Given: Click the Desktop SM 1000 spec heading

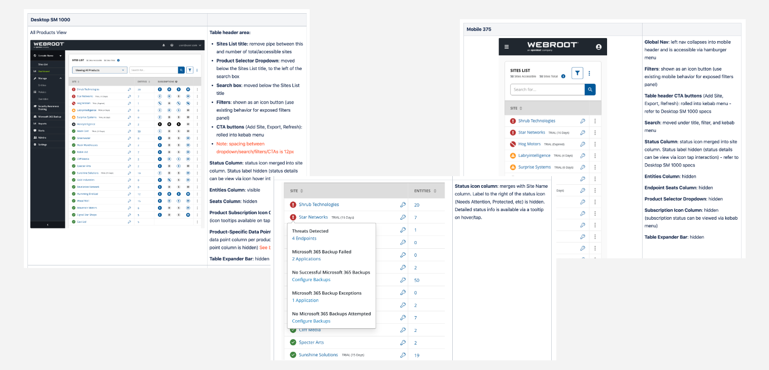Looking at the screenshot, I should coord(50,20).
